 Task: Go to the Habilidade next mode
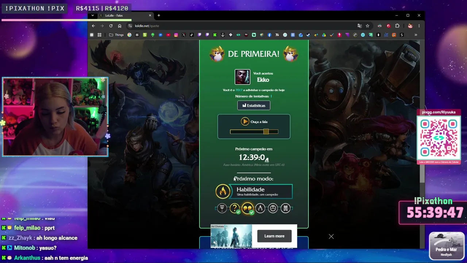click(x=254, y=191)
